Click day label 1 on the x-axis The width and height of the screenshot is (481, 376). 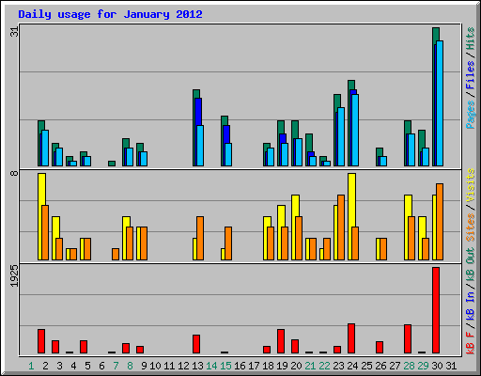click(x=31, y=366)
